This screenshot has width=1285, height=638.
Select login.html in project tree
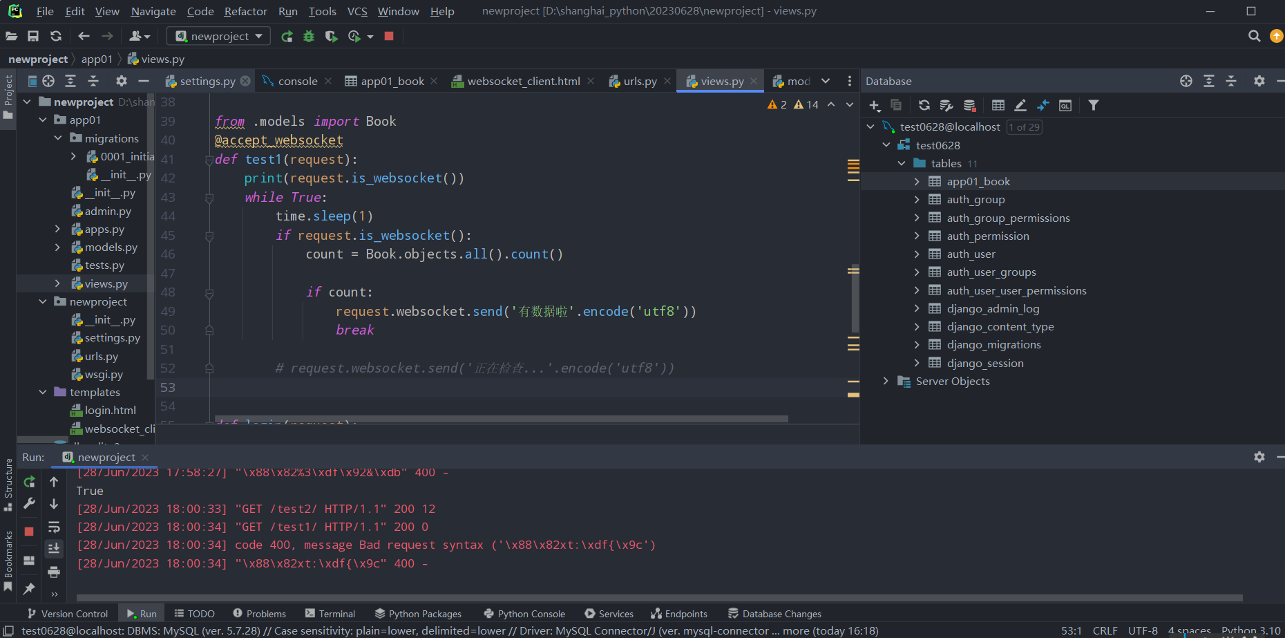(x=110, y=410)
